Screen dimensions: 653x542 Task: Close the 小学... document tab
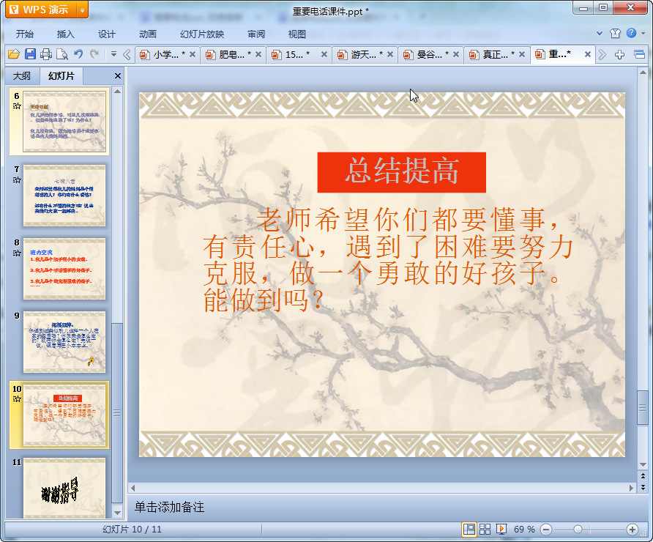tap(193, 54)
